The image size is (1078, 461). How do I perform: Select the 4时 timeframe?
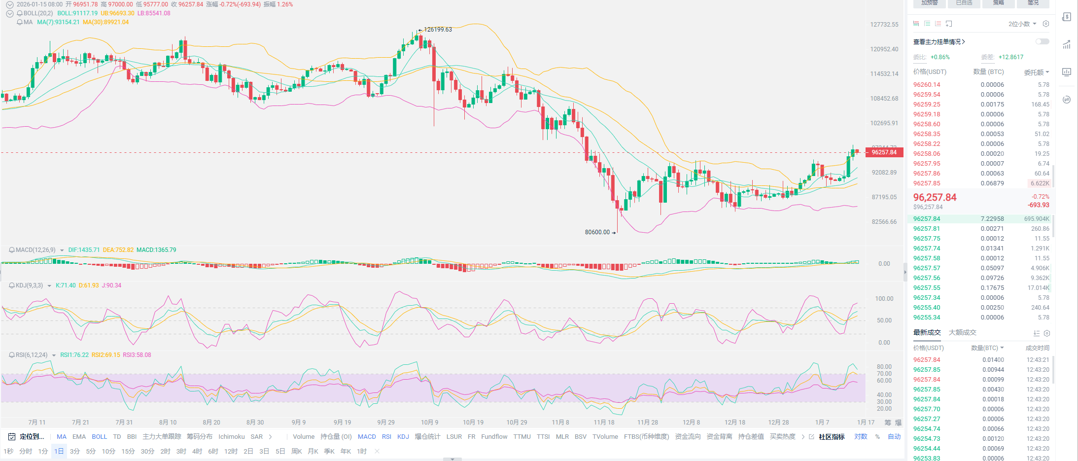click(x=197, y=452)
